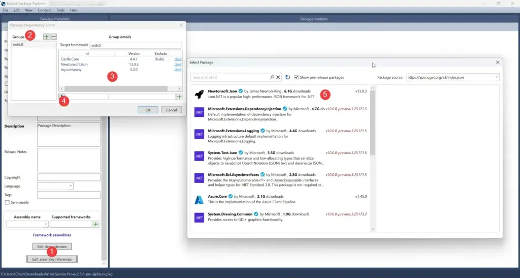Click the NuGet Package Explorer app icon

tap(4, 4)
